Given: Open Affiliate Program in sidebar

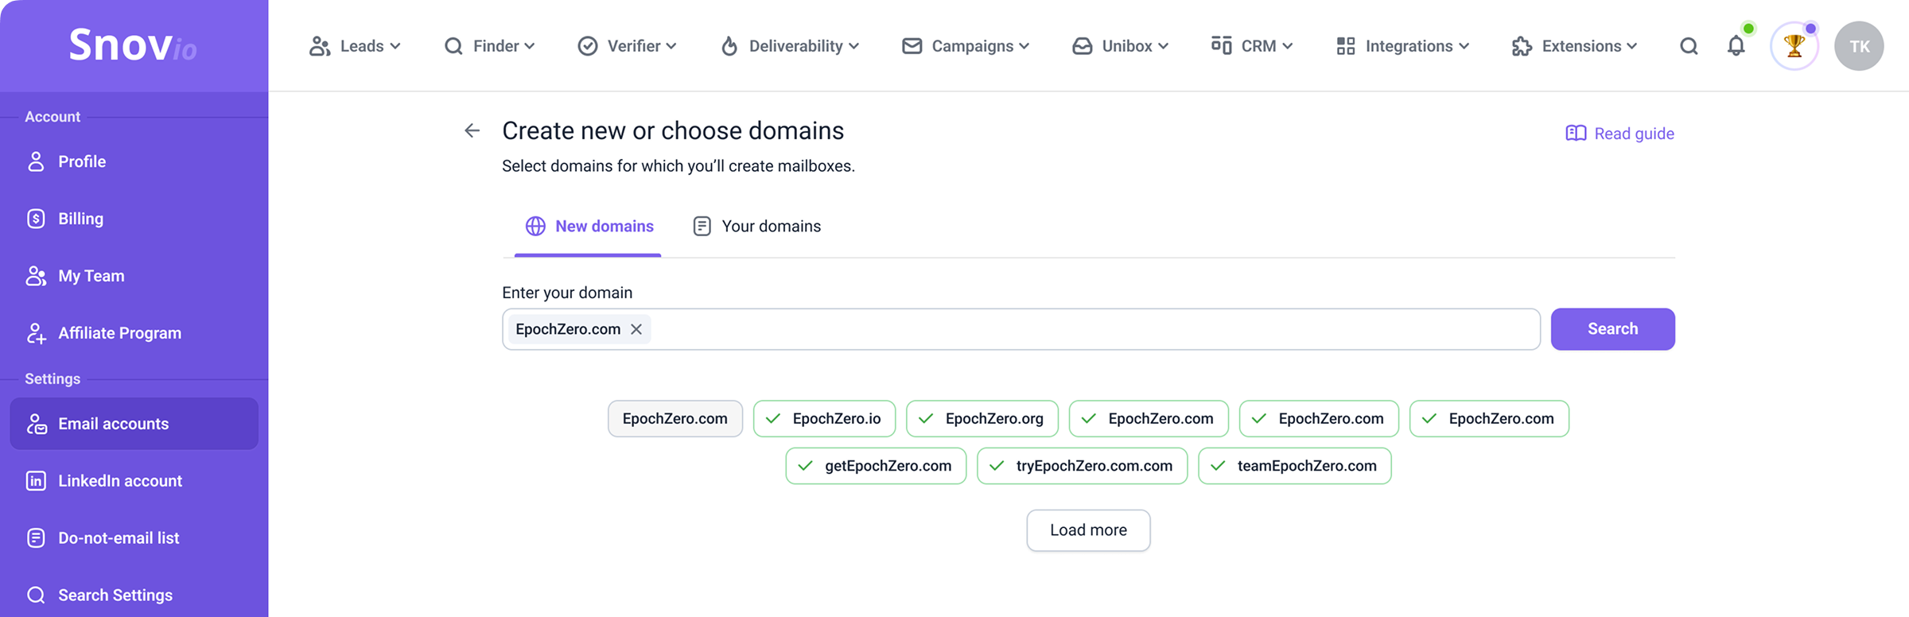Looking at the screenshot, I should tap(134, 333).
